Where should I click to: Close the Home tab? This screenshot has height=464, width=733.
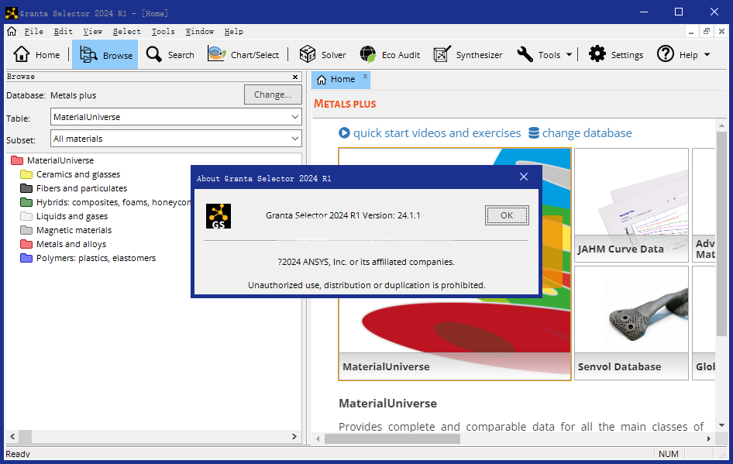click(365, 76)
